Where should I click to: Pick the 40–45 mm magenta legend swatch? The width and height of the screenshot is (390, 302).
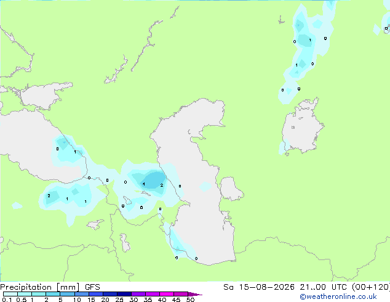coord(167,294)
